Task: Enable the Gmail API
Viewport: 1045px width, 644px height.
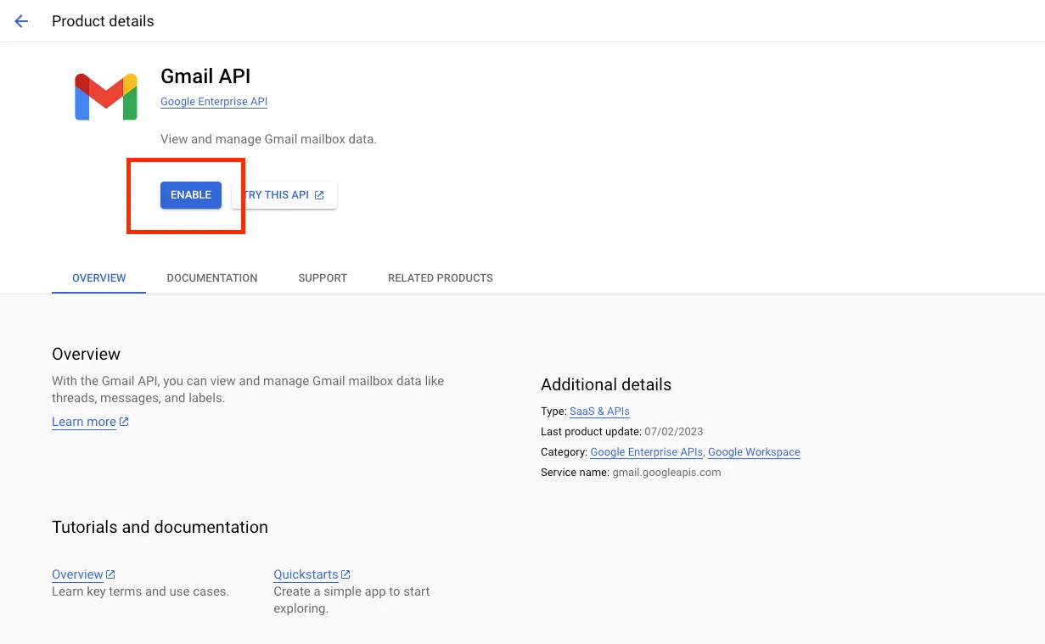Action: (x=191, y=195)
